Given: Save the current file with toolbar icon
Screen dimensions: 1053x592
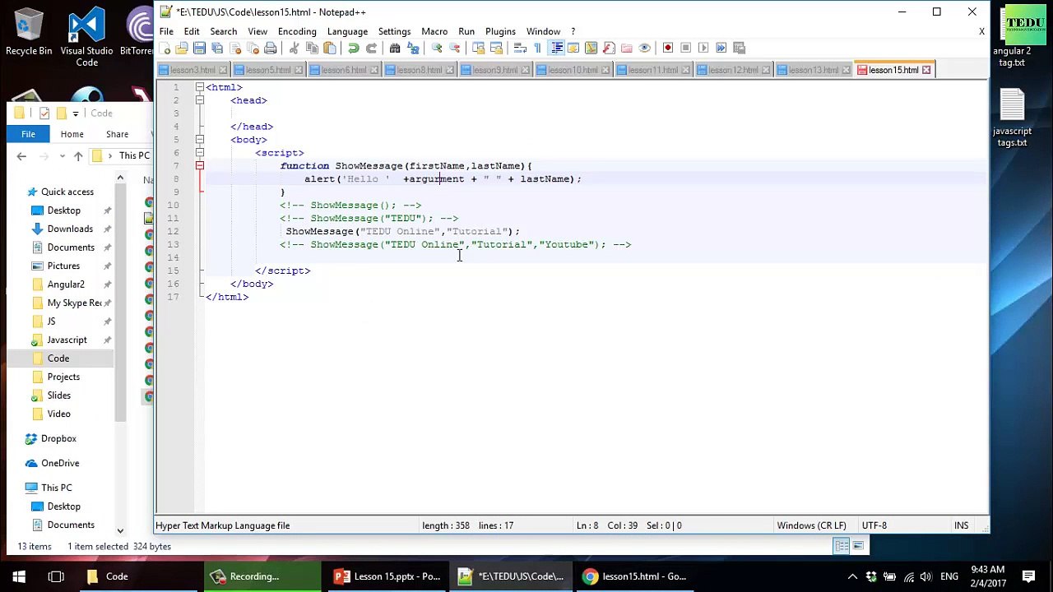Looking at the screenshot, I should (200, 49).
